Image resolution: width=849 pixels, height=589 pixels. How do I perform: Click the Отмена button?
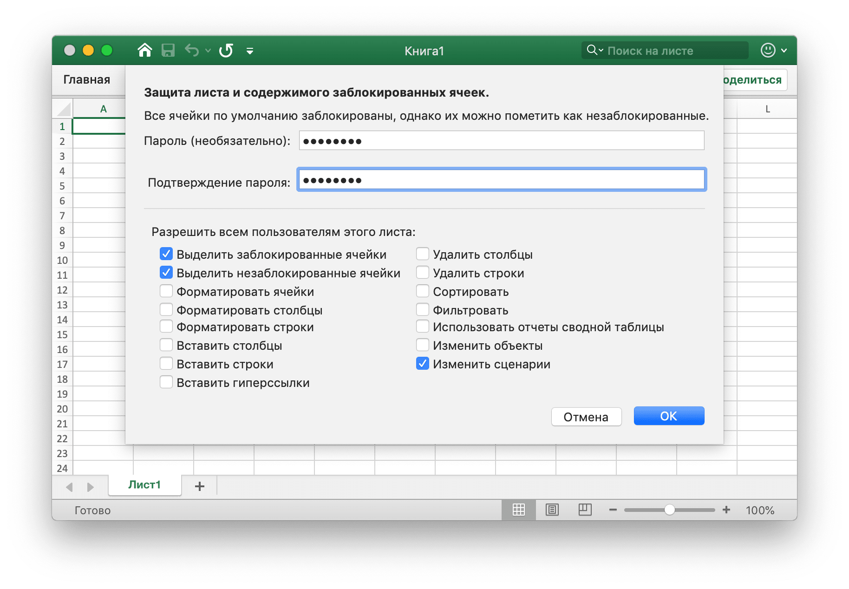(586, 417)
